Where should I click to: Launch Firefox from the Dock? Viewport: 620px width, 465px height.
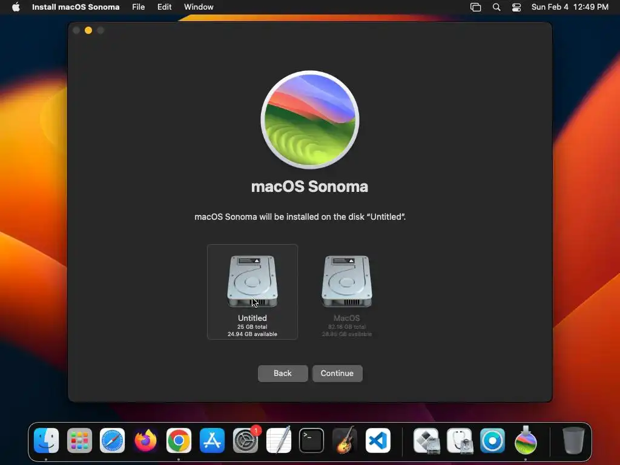click(145, 441)
